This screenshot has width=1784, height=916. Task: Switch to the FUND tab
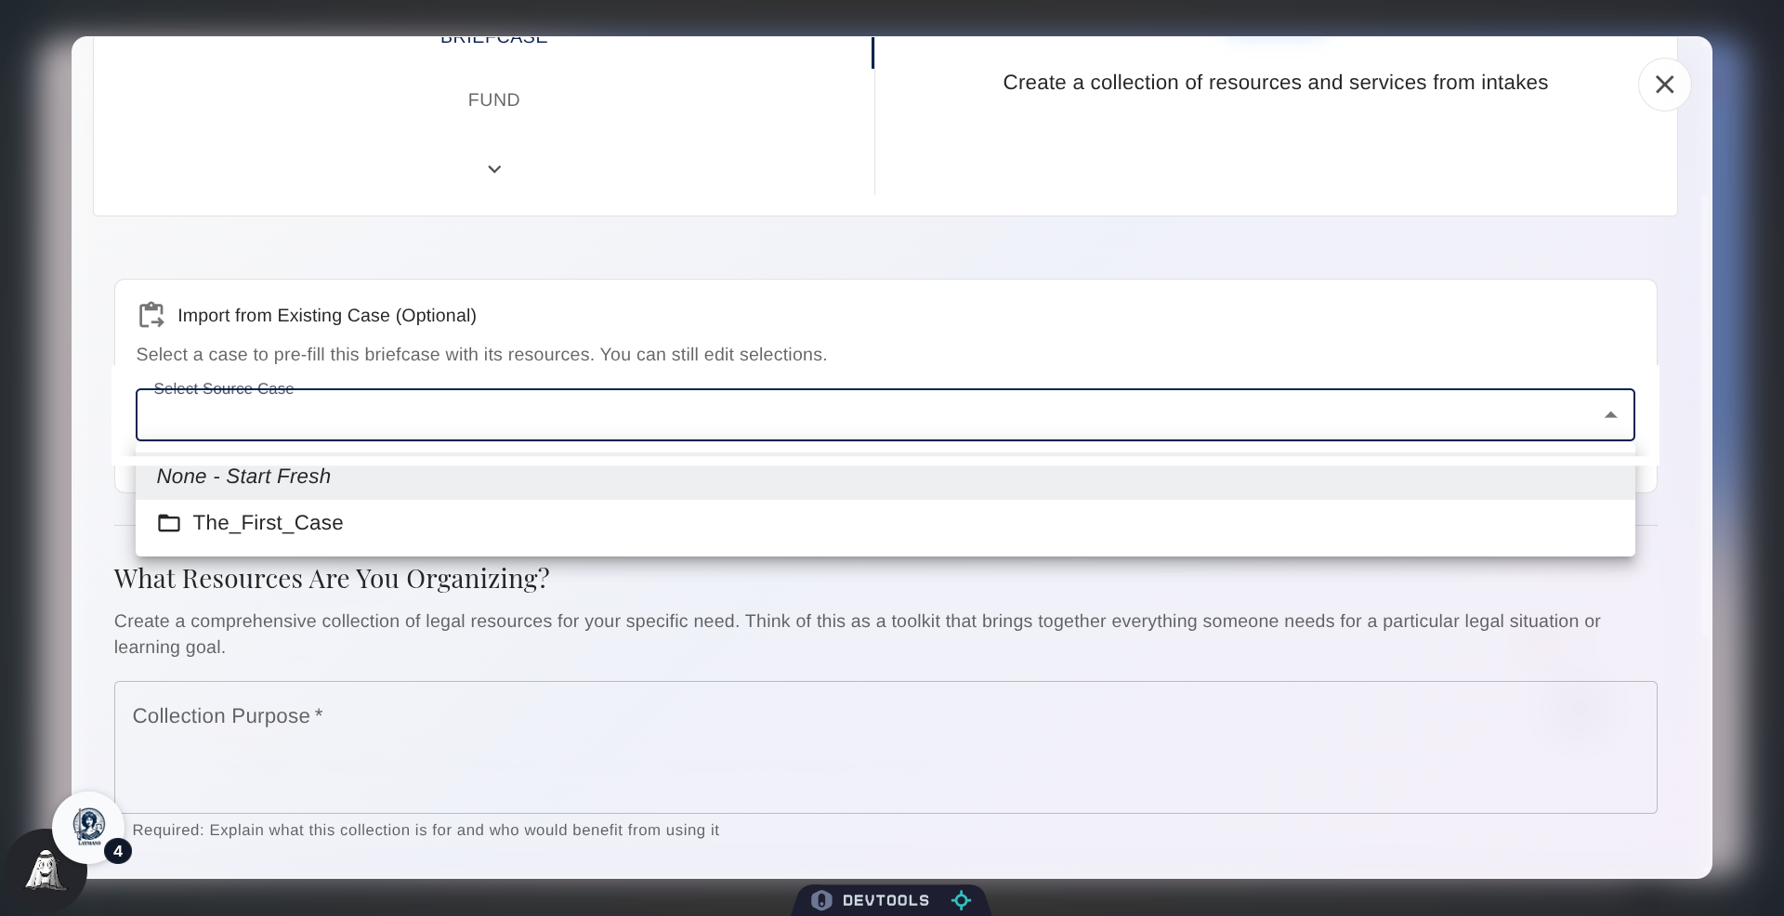493,99
